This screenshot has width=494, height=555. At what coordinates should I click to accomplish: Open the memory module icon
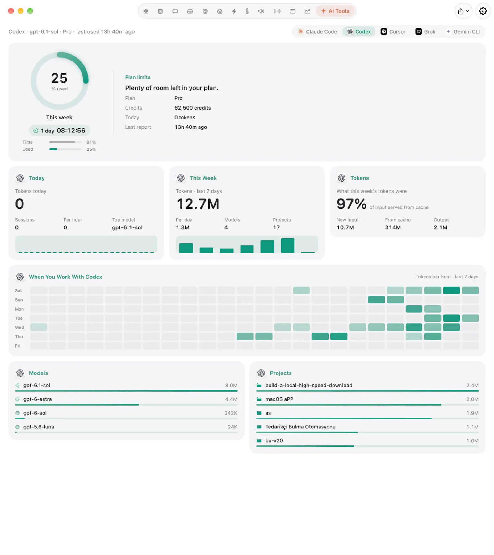(175, 11)
